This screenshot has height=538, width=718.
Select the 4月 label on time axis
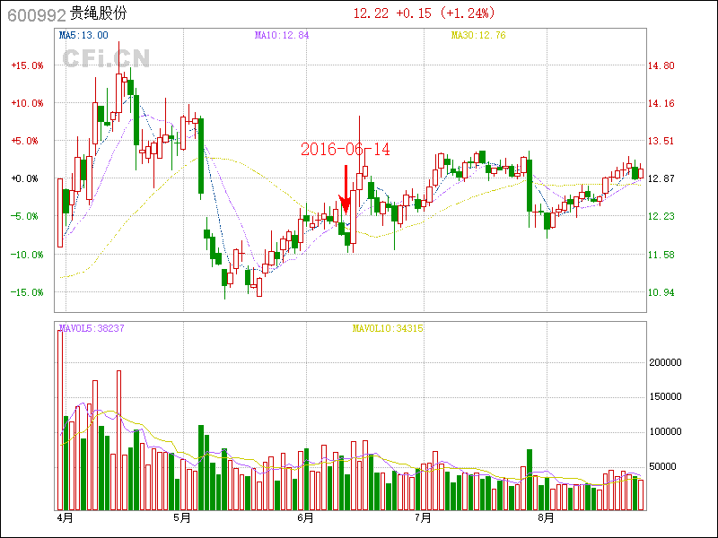pyautogui.click(x=64, y=518)
